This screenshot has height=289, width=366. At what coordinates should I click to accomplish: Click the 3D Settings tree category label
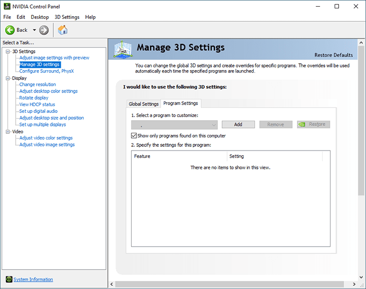(x=24, y=51)
